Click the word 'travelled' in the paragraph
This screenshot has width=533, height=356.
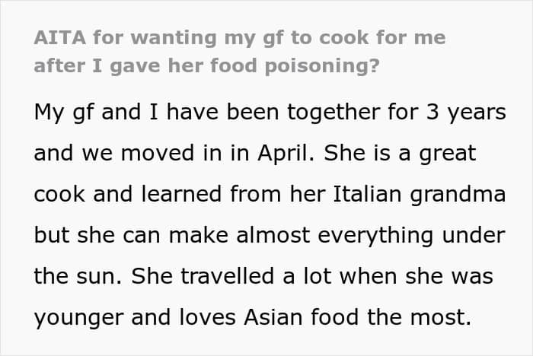(x=228, y=276)
